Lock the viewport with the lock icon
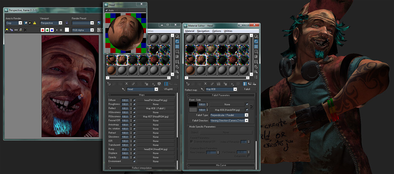394x174 pixels. pos(67,23)
